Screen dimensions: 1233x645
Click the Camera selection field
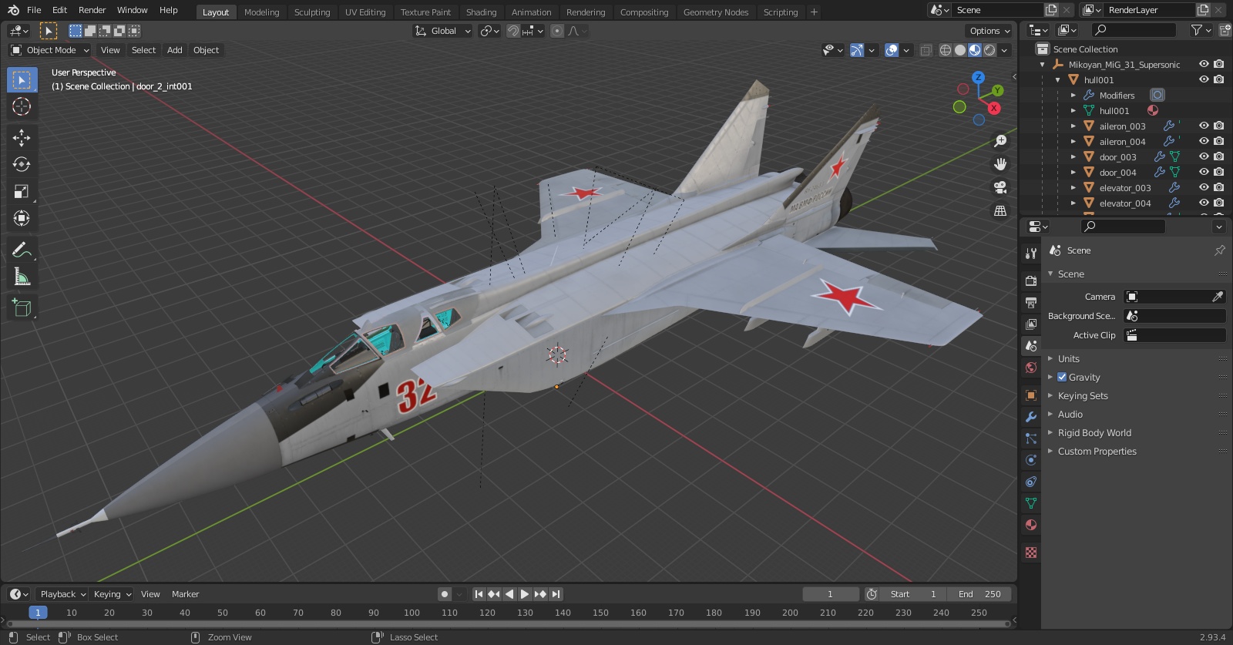(1174, 297)
